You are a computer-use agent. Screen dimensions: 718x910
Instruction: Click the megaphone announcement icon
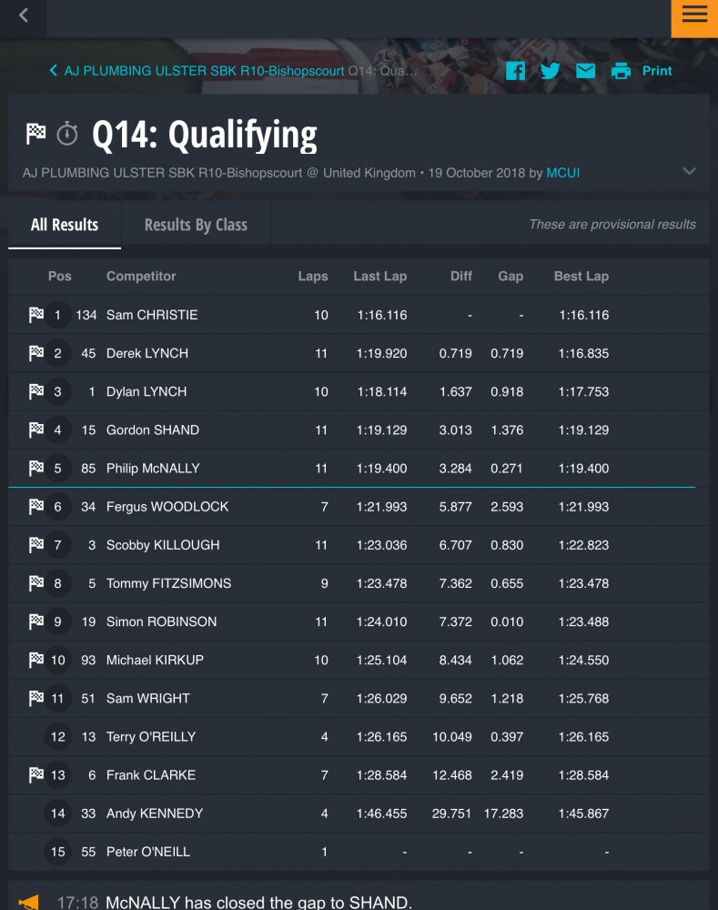29,902
